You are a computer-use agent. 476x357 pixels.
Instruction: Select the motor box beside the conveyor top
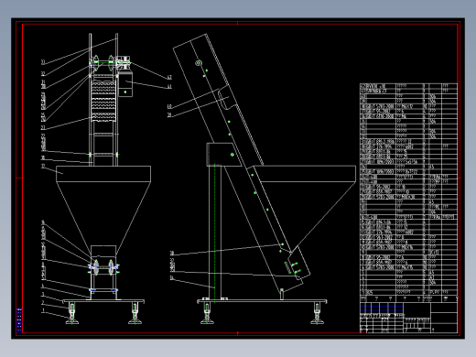pos(125,84)
